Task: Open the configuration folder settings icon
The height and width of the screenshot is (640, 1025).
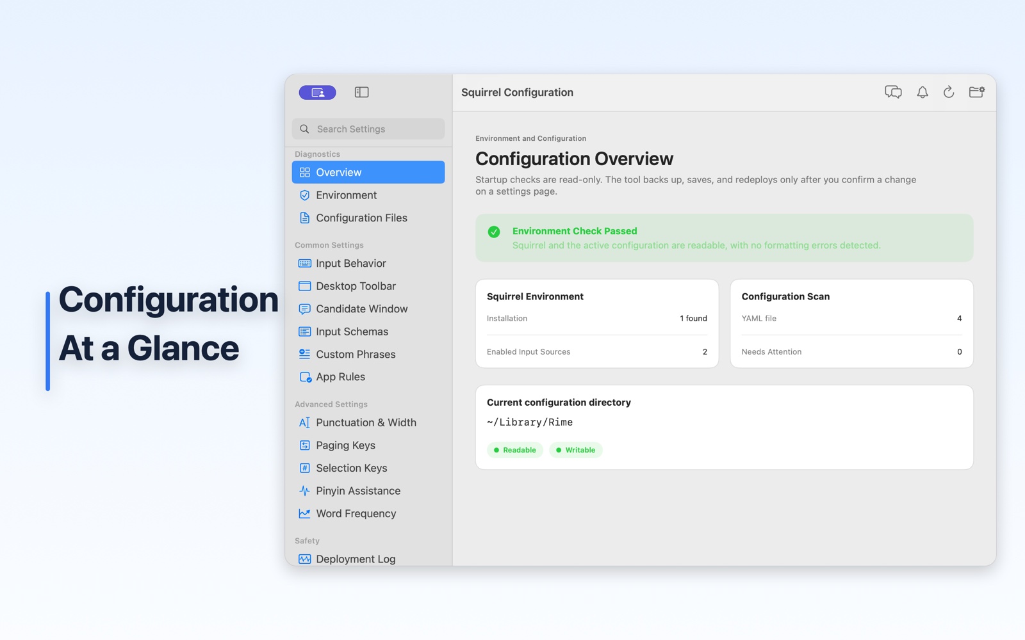Action: coord(977,92)
